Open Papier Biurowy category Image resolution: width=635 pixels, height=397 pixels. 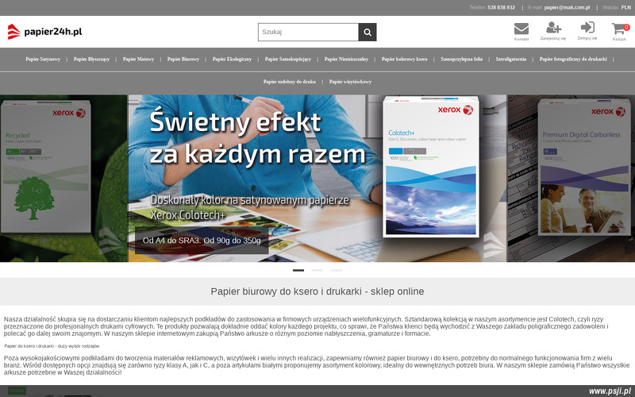183,59
